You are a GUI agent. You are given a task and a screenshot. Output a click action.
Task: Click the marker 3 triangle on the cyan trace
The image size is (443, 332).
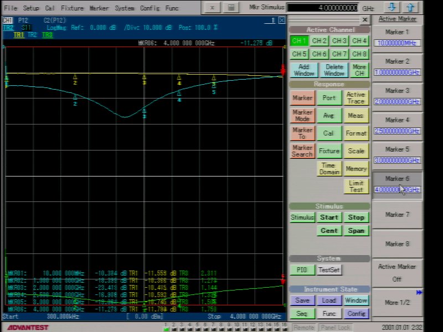144,112
